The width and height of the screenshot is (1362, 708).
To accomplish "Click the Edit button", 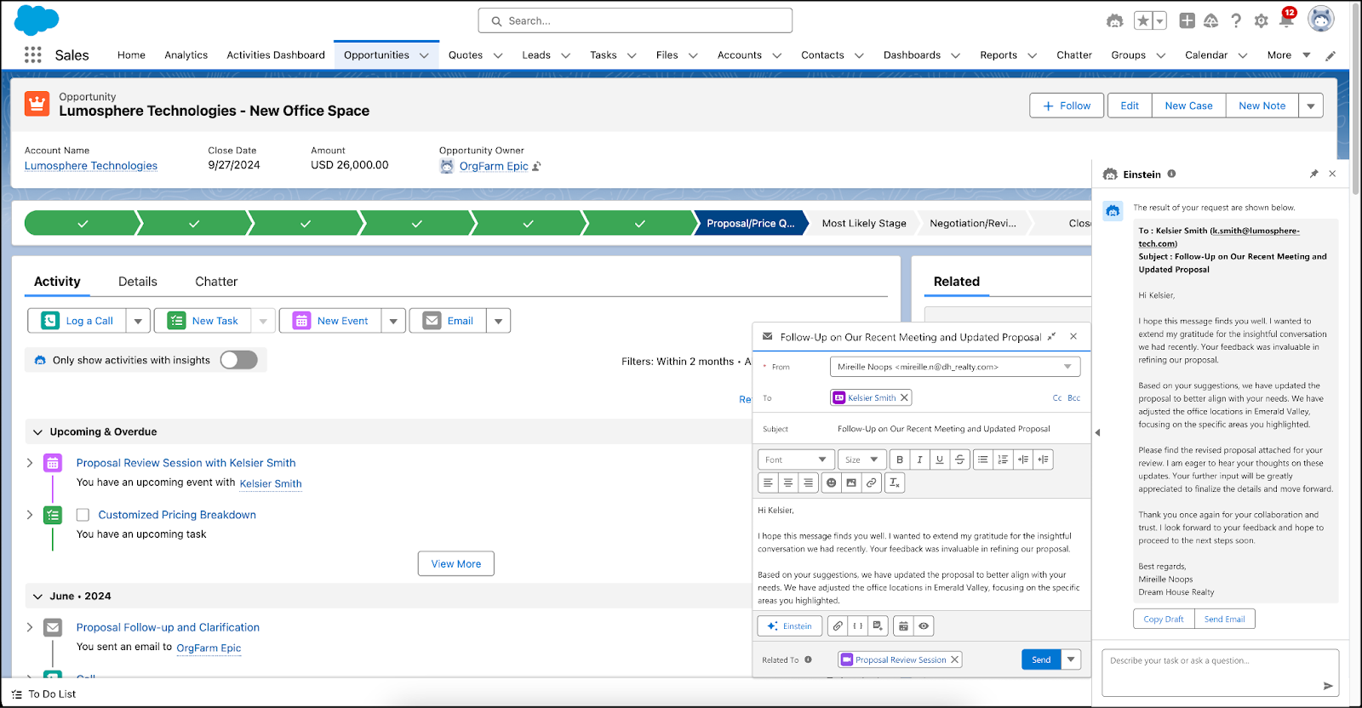I will (x=1130, y=106).
